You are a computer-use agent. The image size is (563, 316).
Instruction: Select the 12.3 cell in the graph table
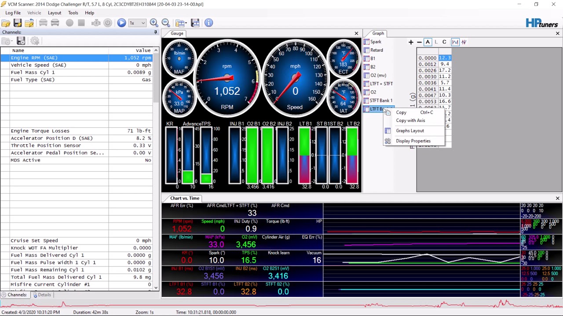(445, 58)
